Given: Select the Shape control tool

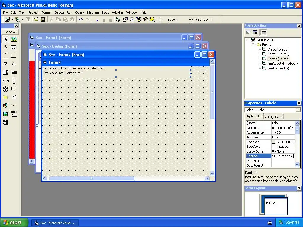Looking at the screenshot, I should 6,106.
